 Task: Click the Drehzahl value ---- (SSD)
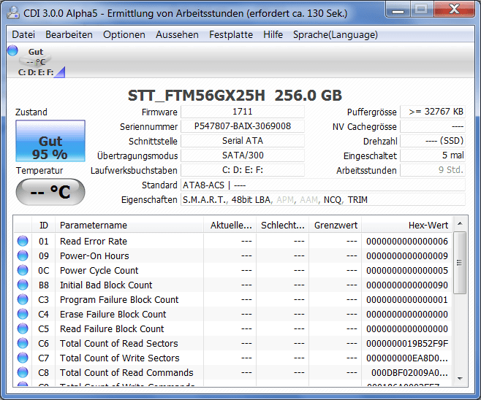pos(433,141)
